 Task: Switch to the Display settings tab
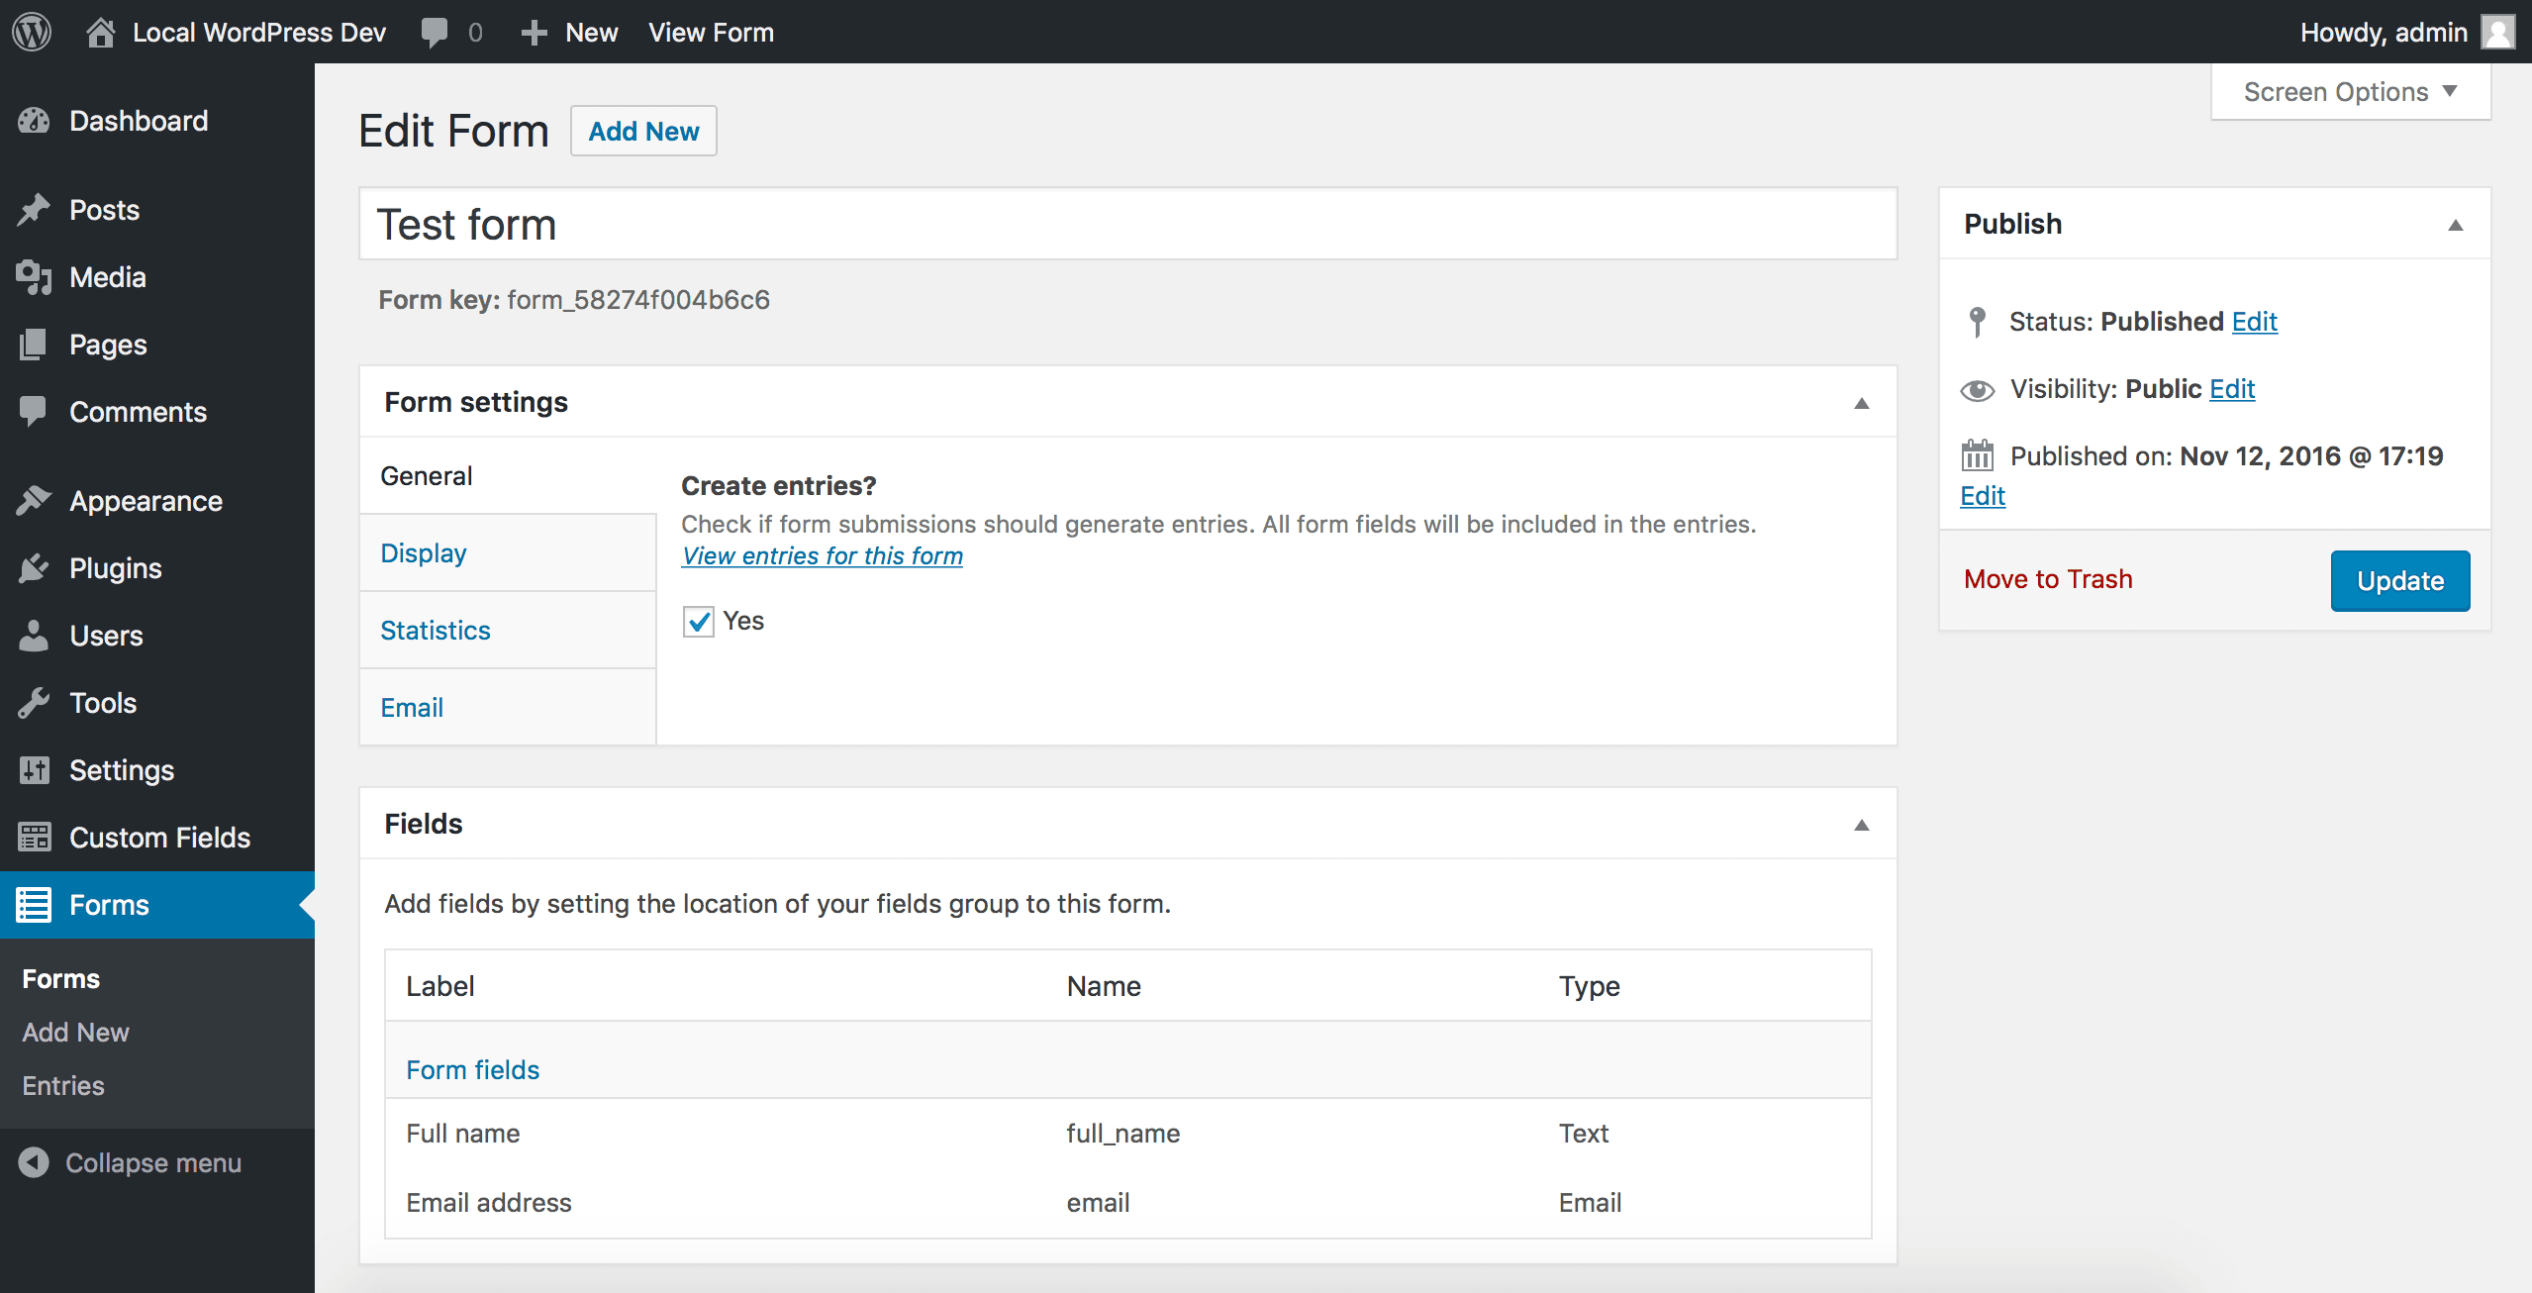pos(508,553)
